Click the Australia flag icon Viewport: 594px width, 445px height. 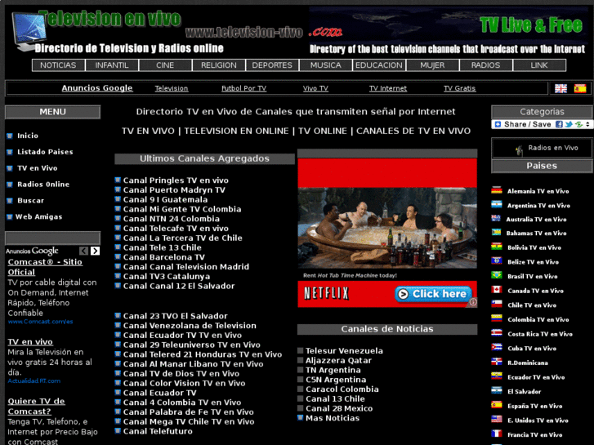click(496, 219)
